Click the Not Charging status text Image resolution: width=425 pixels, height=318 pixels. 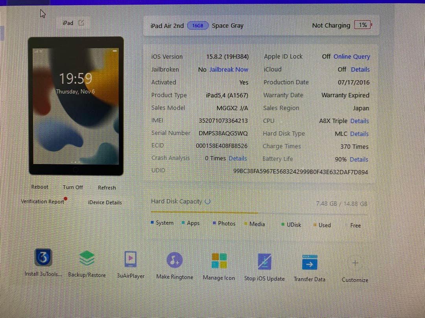click(x=331, y=26)
